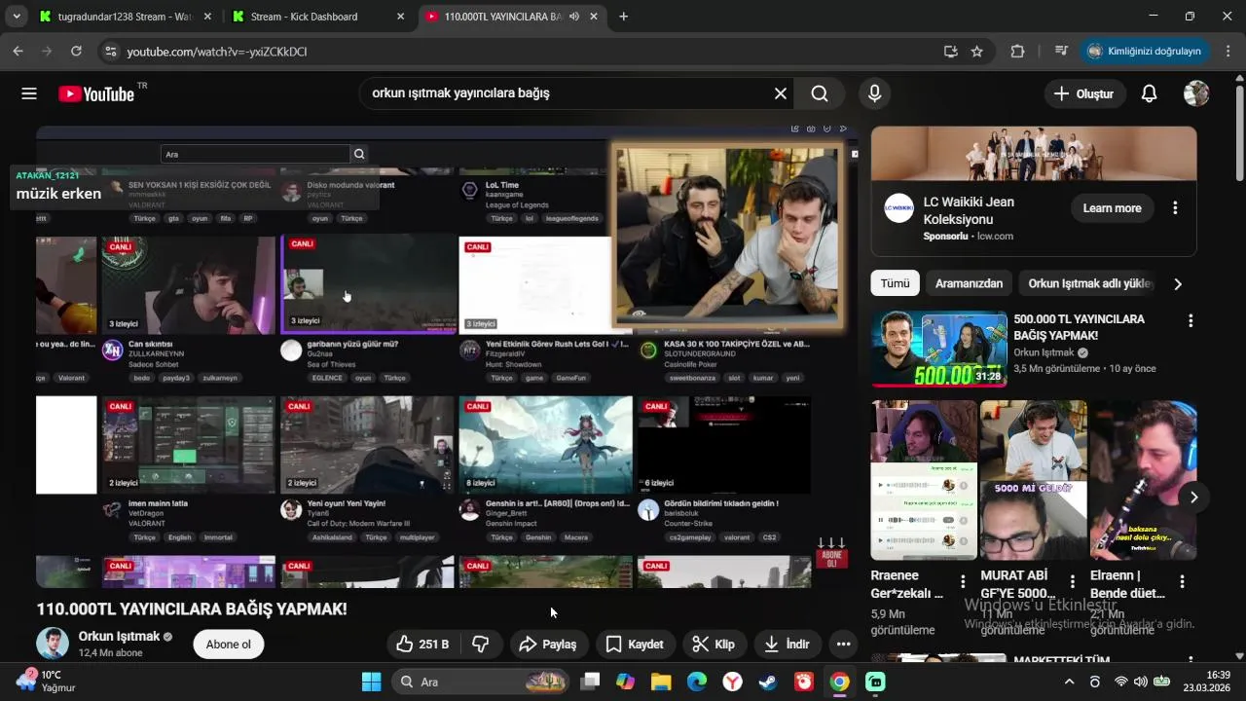Install app icon in address bar
The width and height of the screenshot is (1246, 701).
point(950,52)
